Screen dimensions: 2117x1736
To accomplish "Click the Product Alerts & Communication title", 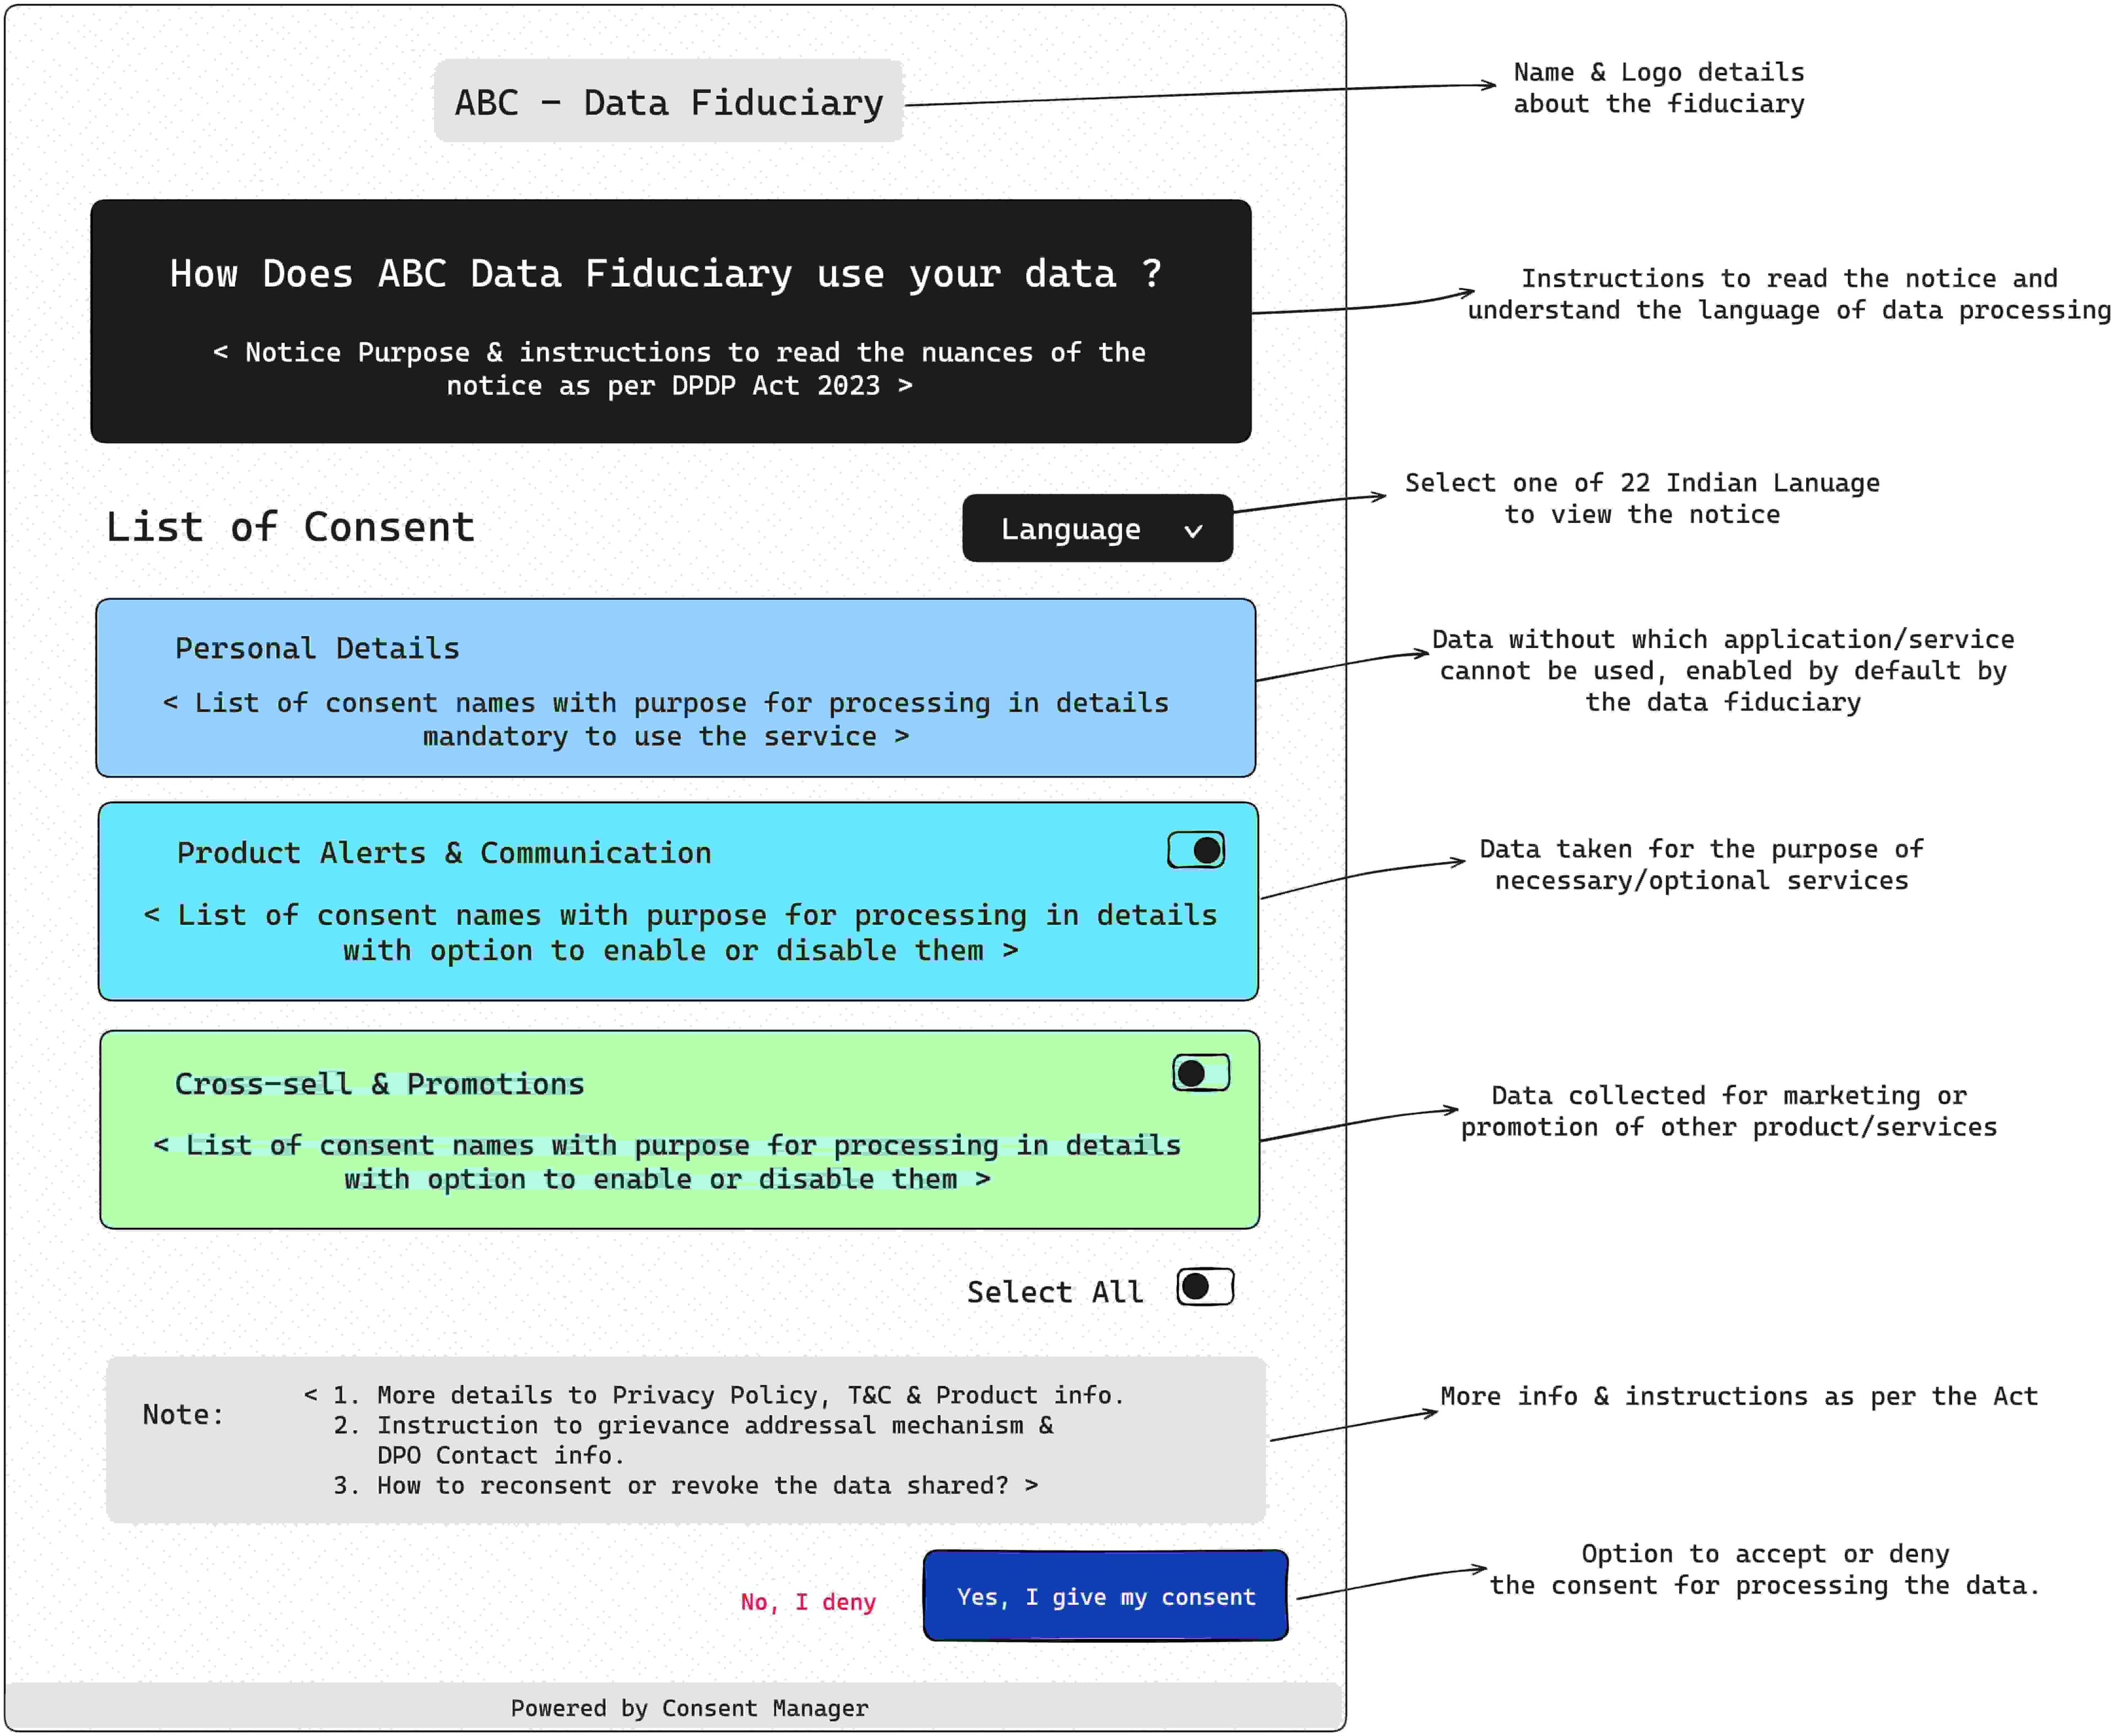I will (443, 853).
